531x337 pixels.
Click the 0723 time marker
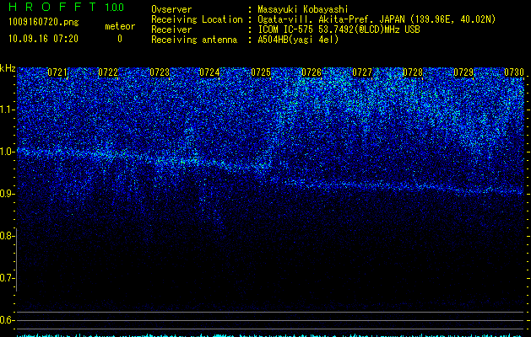tap(160, 72)
